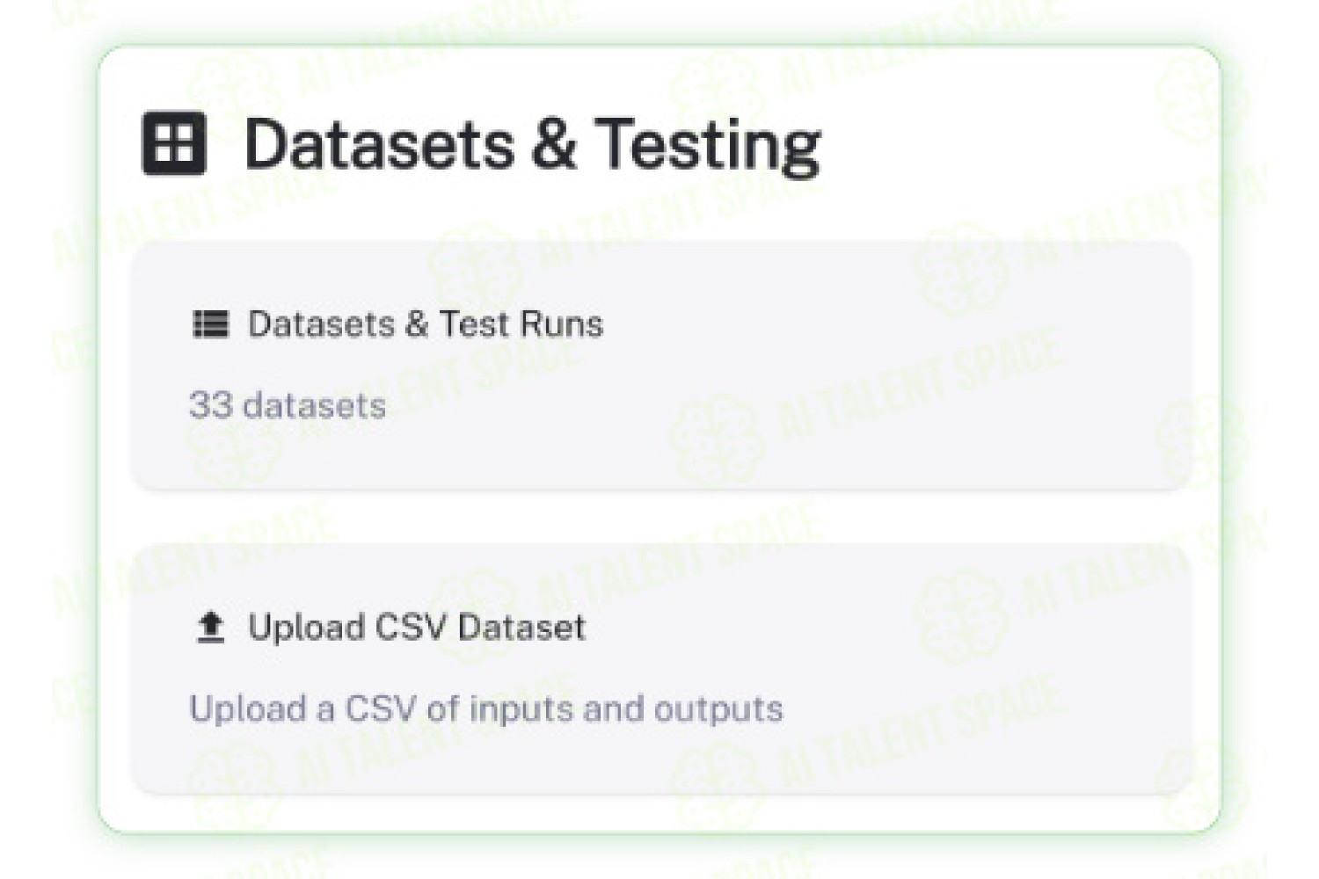This screenshot has height=879, width=1319.
Task: Click the grid icon beside Datasets & Testing
Action: pyautogui.click(x=174, y=143)
